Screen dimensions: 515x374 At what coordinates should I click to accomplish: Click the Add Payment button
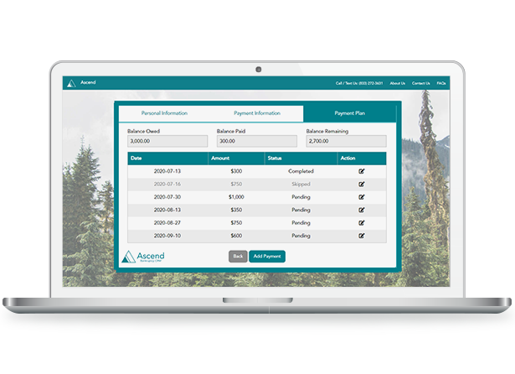[x=267, y=256]
